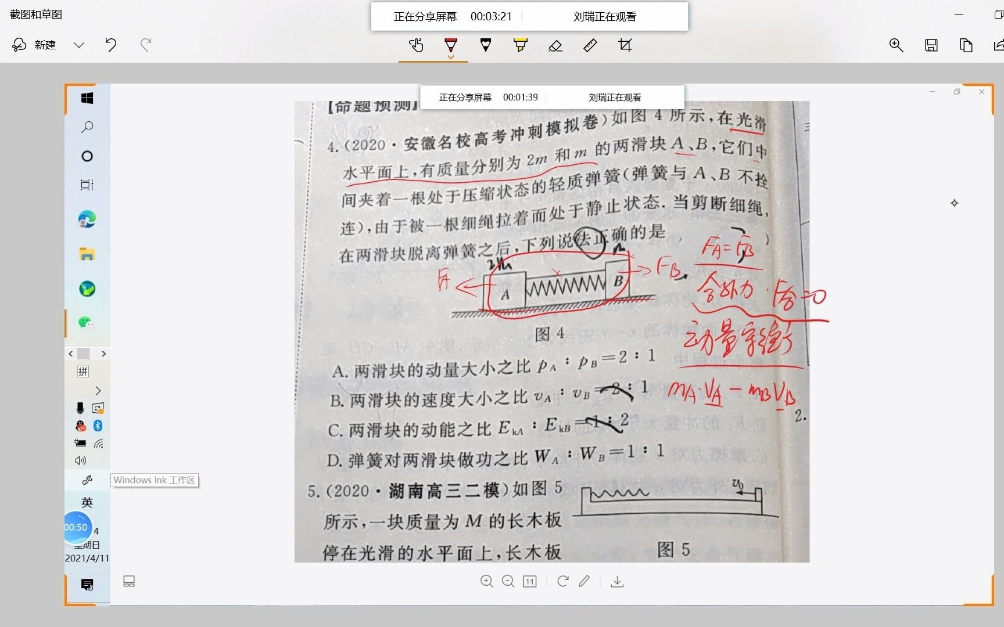This screenshot has height=627, width=1004.
Task: Select the eraser tool
Action: coord(555,45)
